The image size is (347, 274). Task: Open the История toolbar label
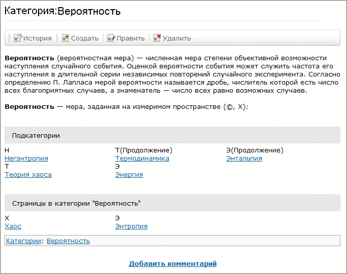37,38
